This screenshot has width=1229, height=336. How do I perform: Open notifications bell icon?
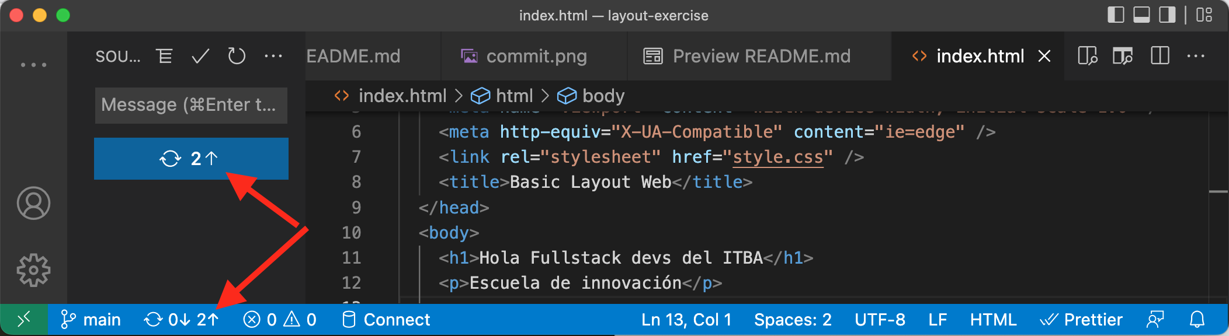tap(1197, 320)
